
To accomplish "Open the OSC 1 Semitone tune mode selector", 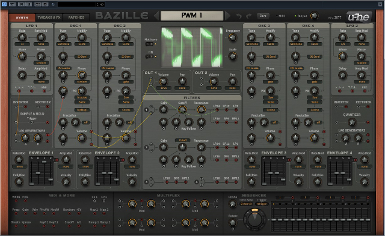I will coord(64,44).
